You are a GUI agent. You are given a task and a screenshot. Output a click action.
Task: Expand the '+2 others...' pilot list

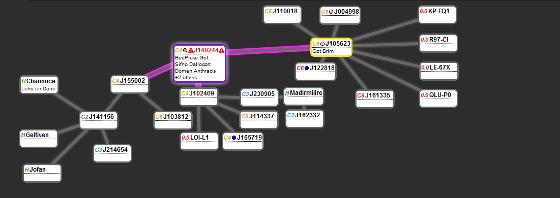tap(188, 77)
